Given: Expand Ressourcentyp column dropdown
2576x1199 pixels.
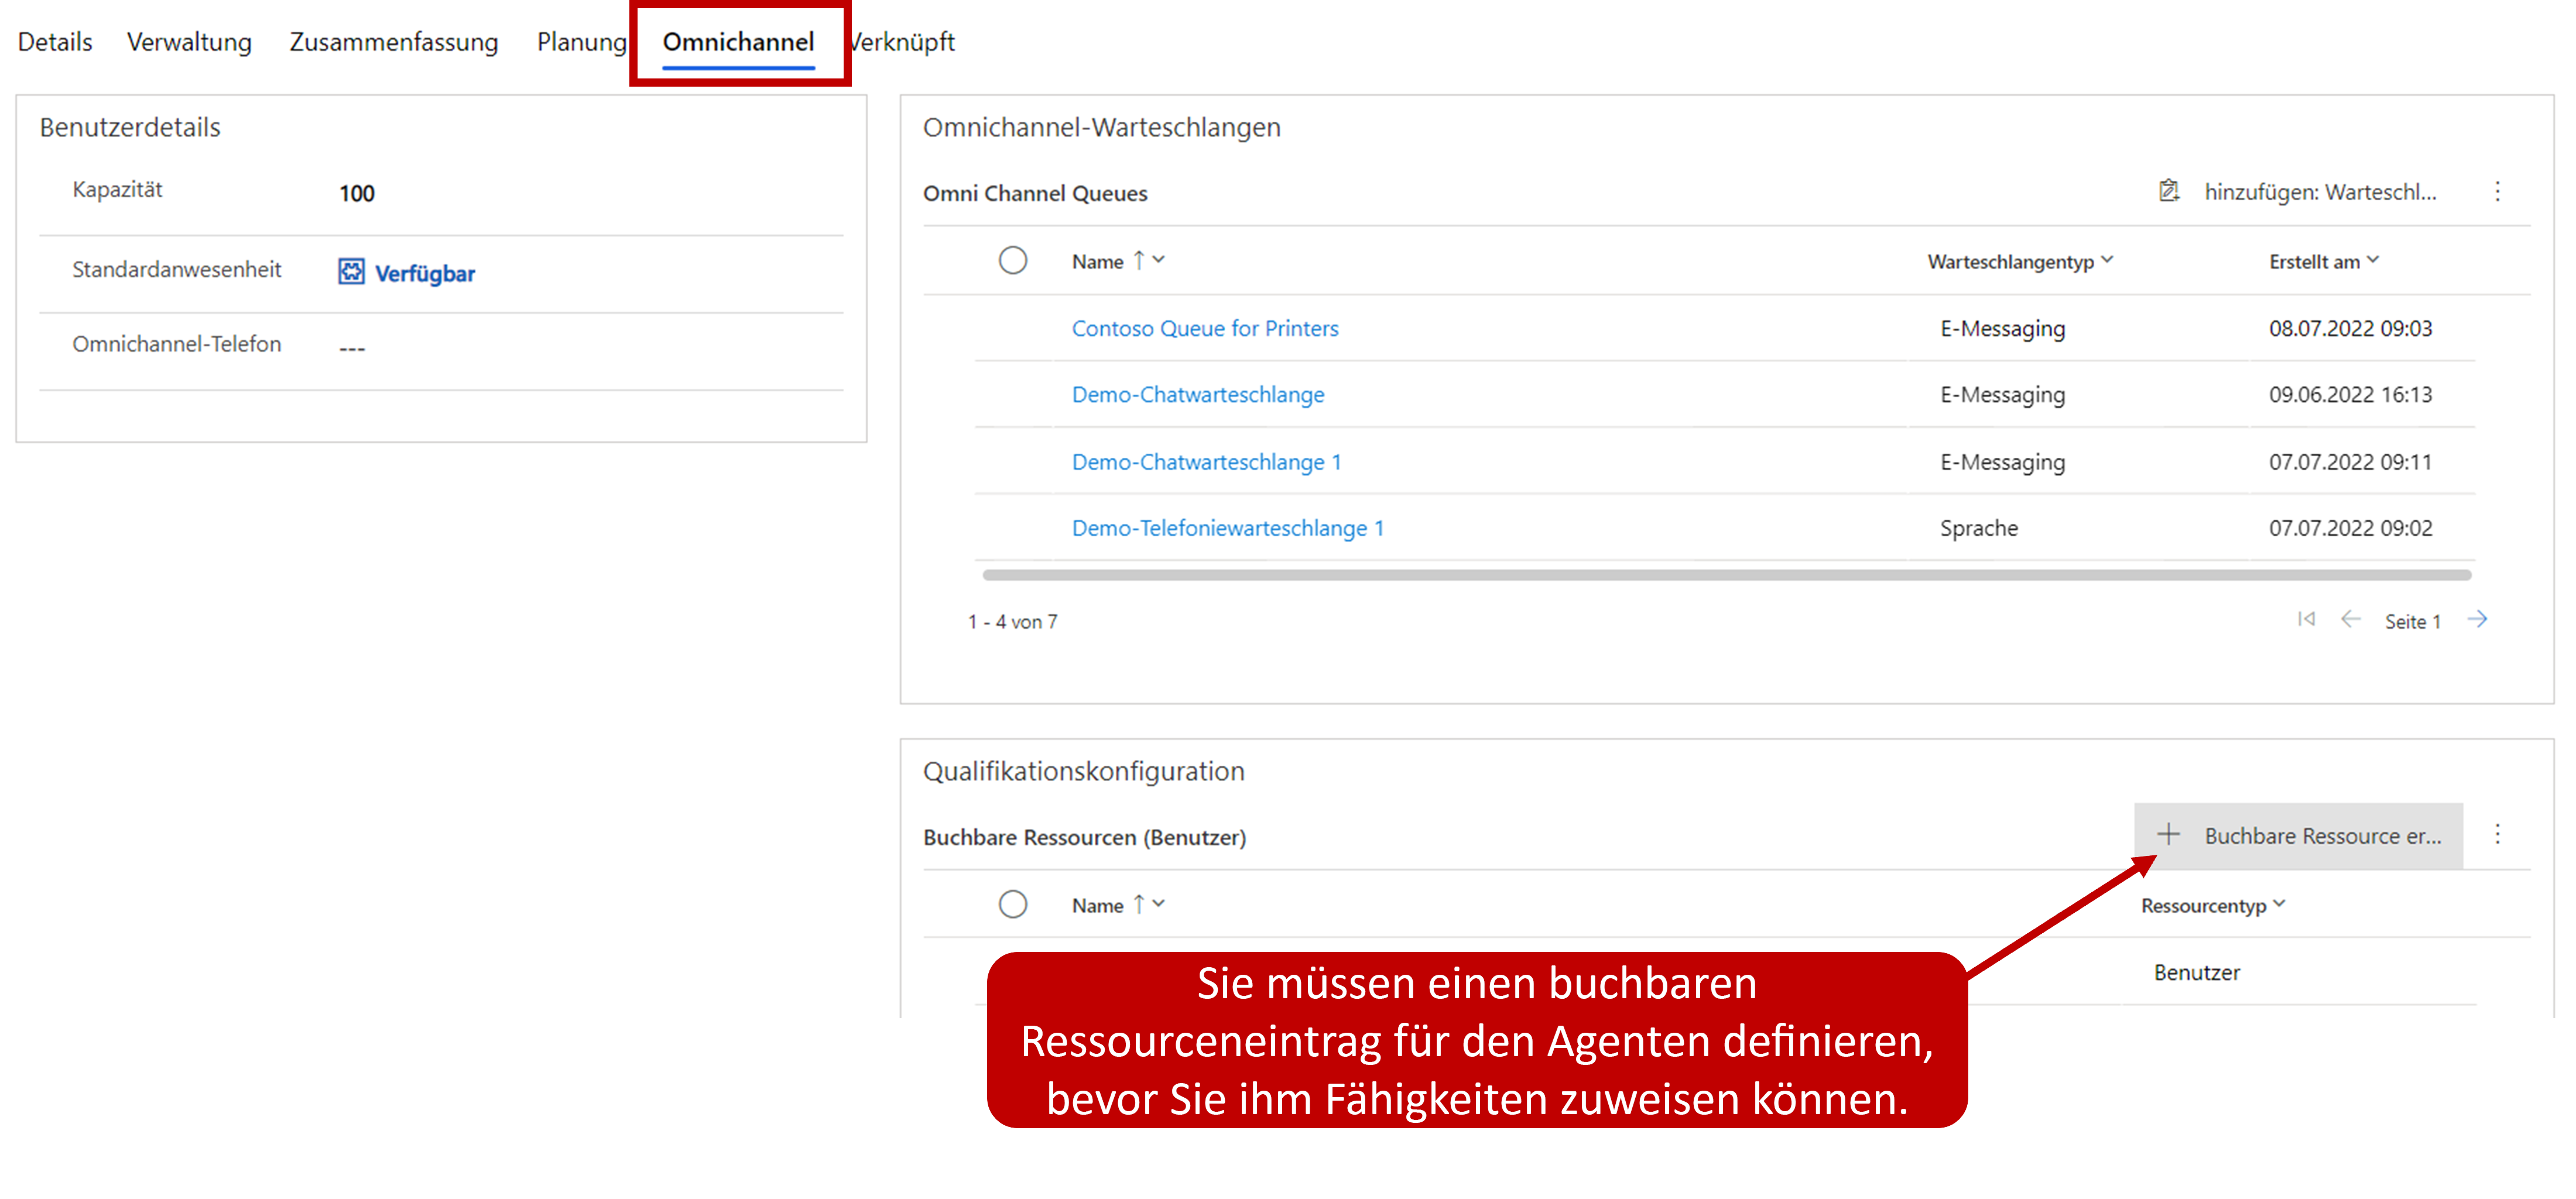Looking at the screenshot, I should (x=2279, y=904).
